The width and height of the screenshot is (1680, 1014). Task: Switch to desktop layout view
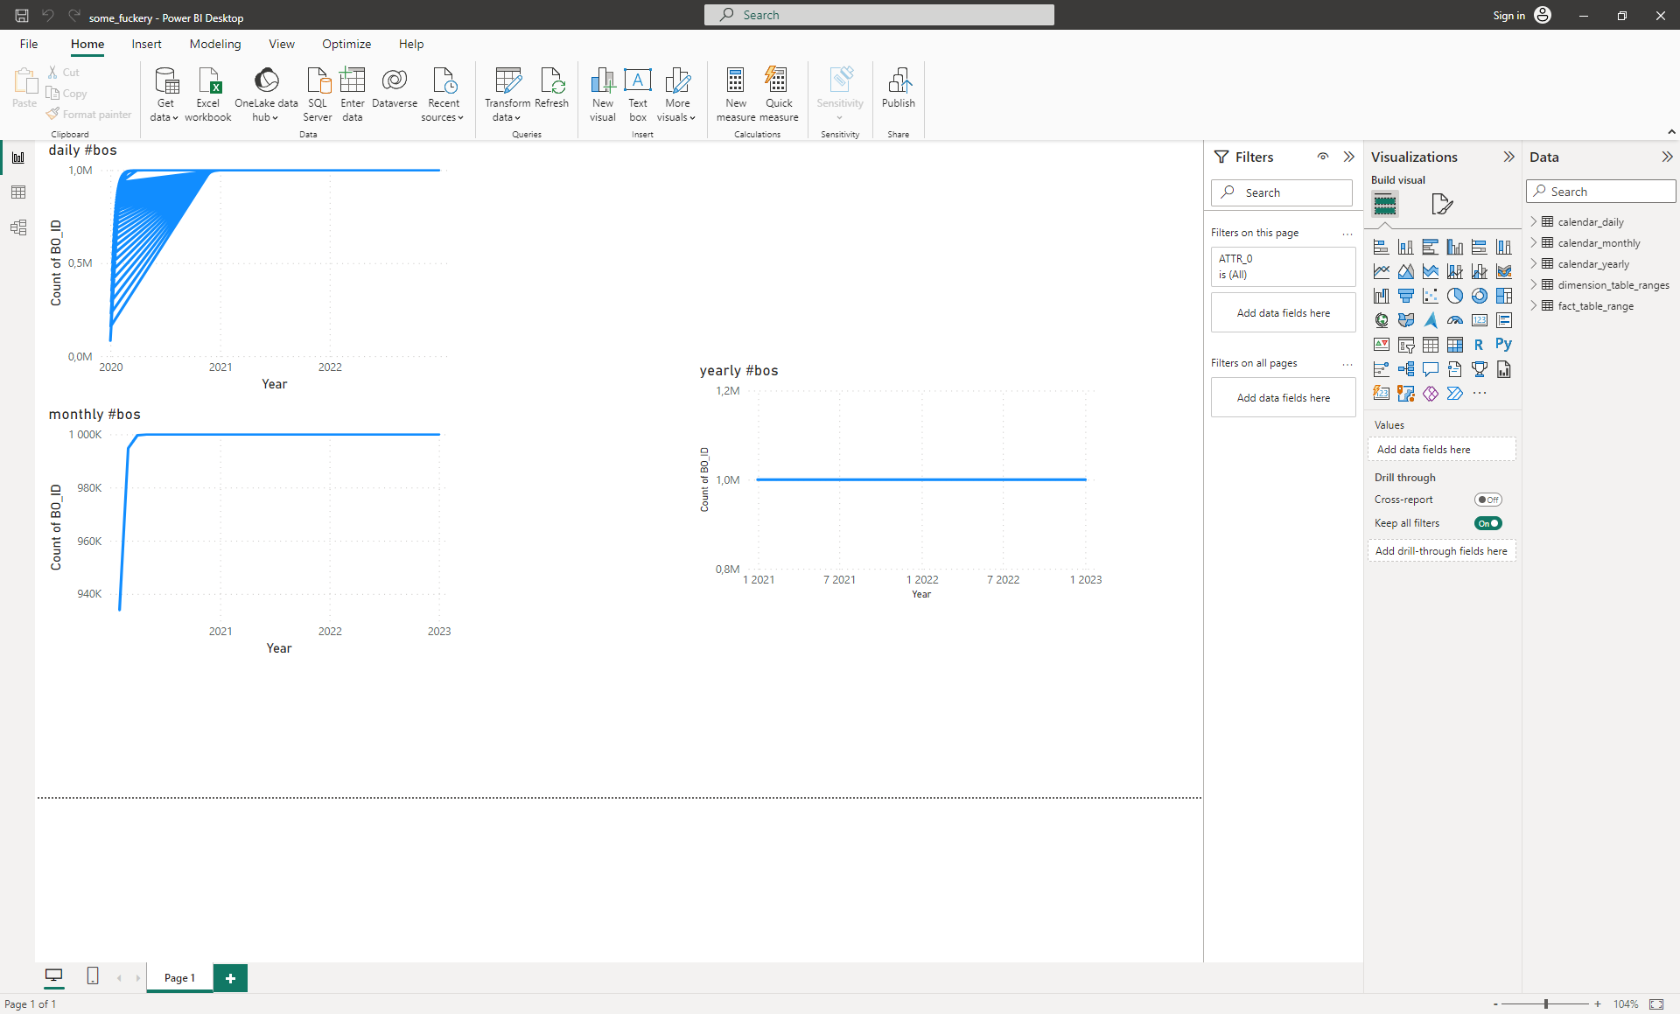coord(53,976)
